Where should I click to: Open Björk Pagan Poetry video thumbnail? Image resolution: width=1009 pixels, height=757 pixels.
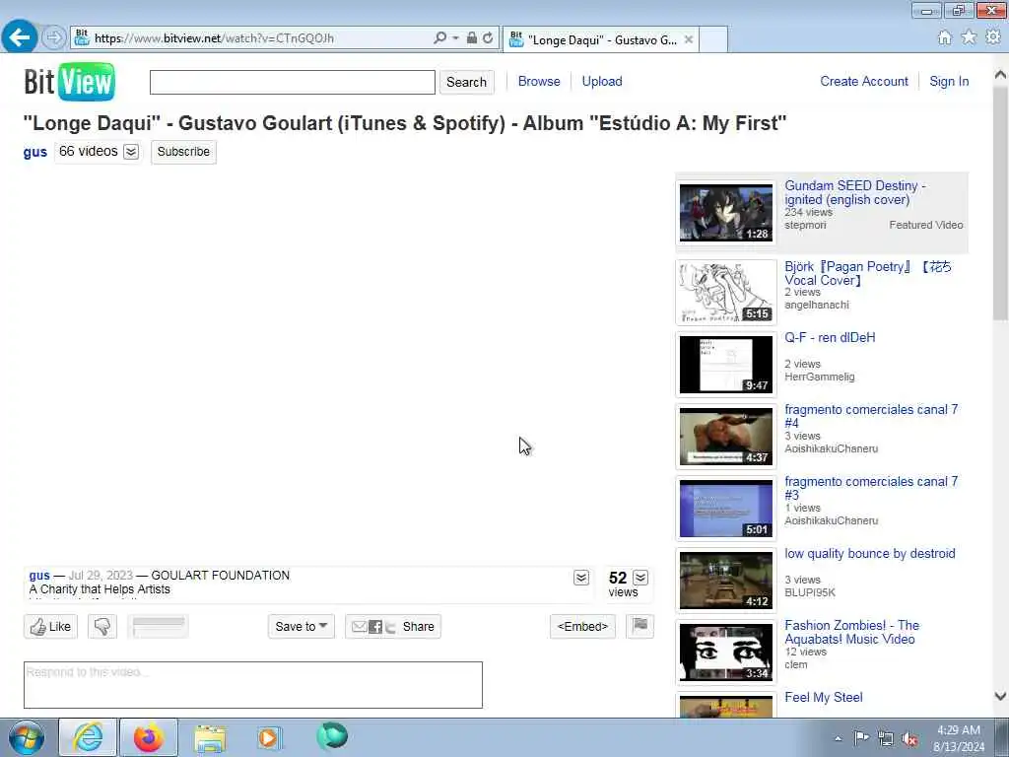726,292
